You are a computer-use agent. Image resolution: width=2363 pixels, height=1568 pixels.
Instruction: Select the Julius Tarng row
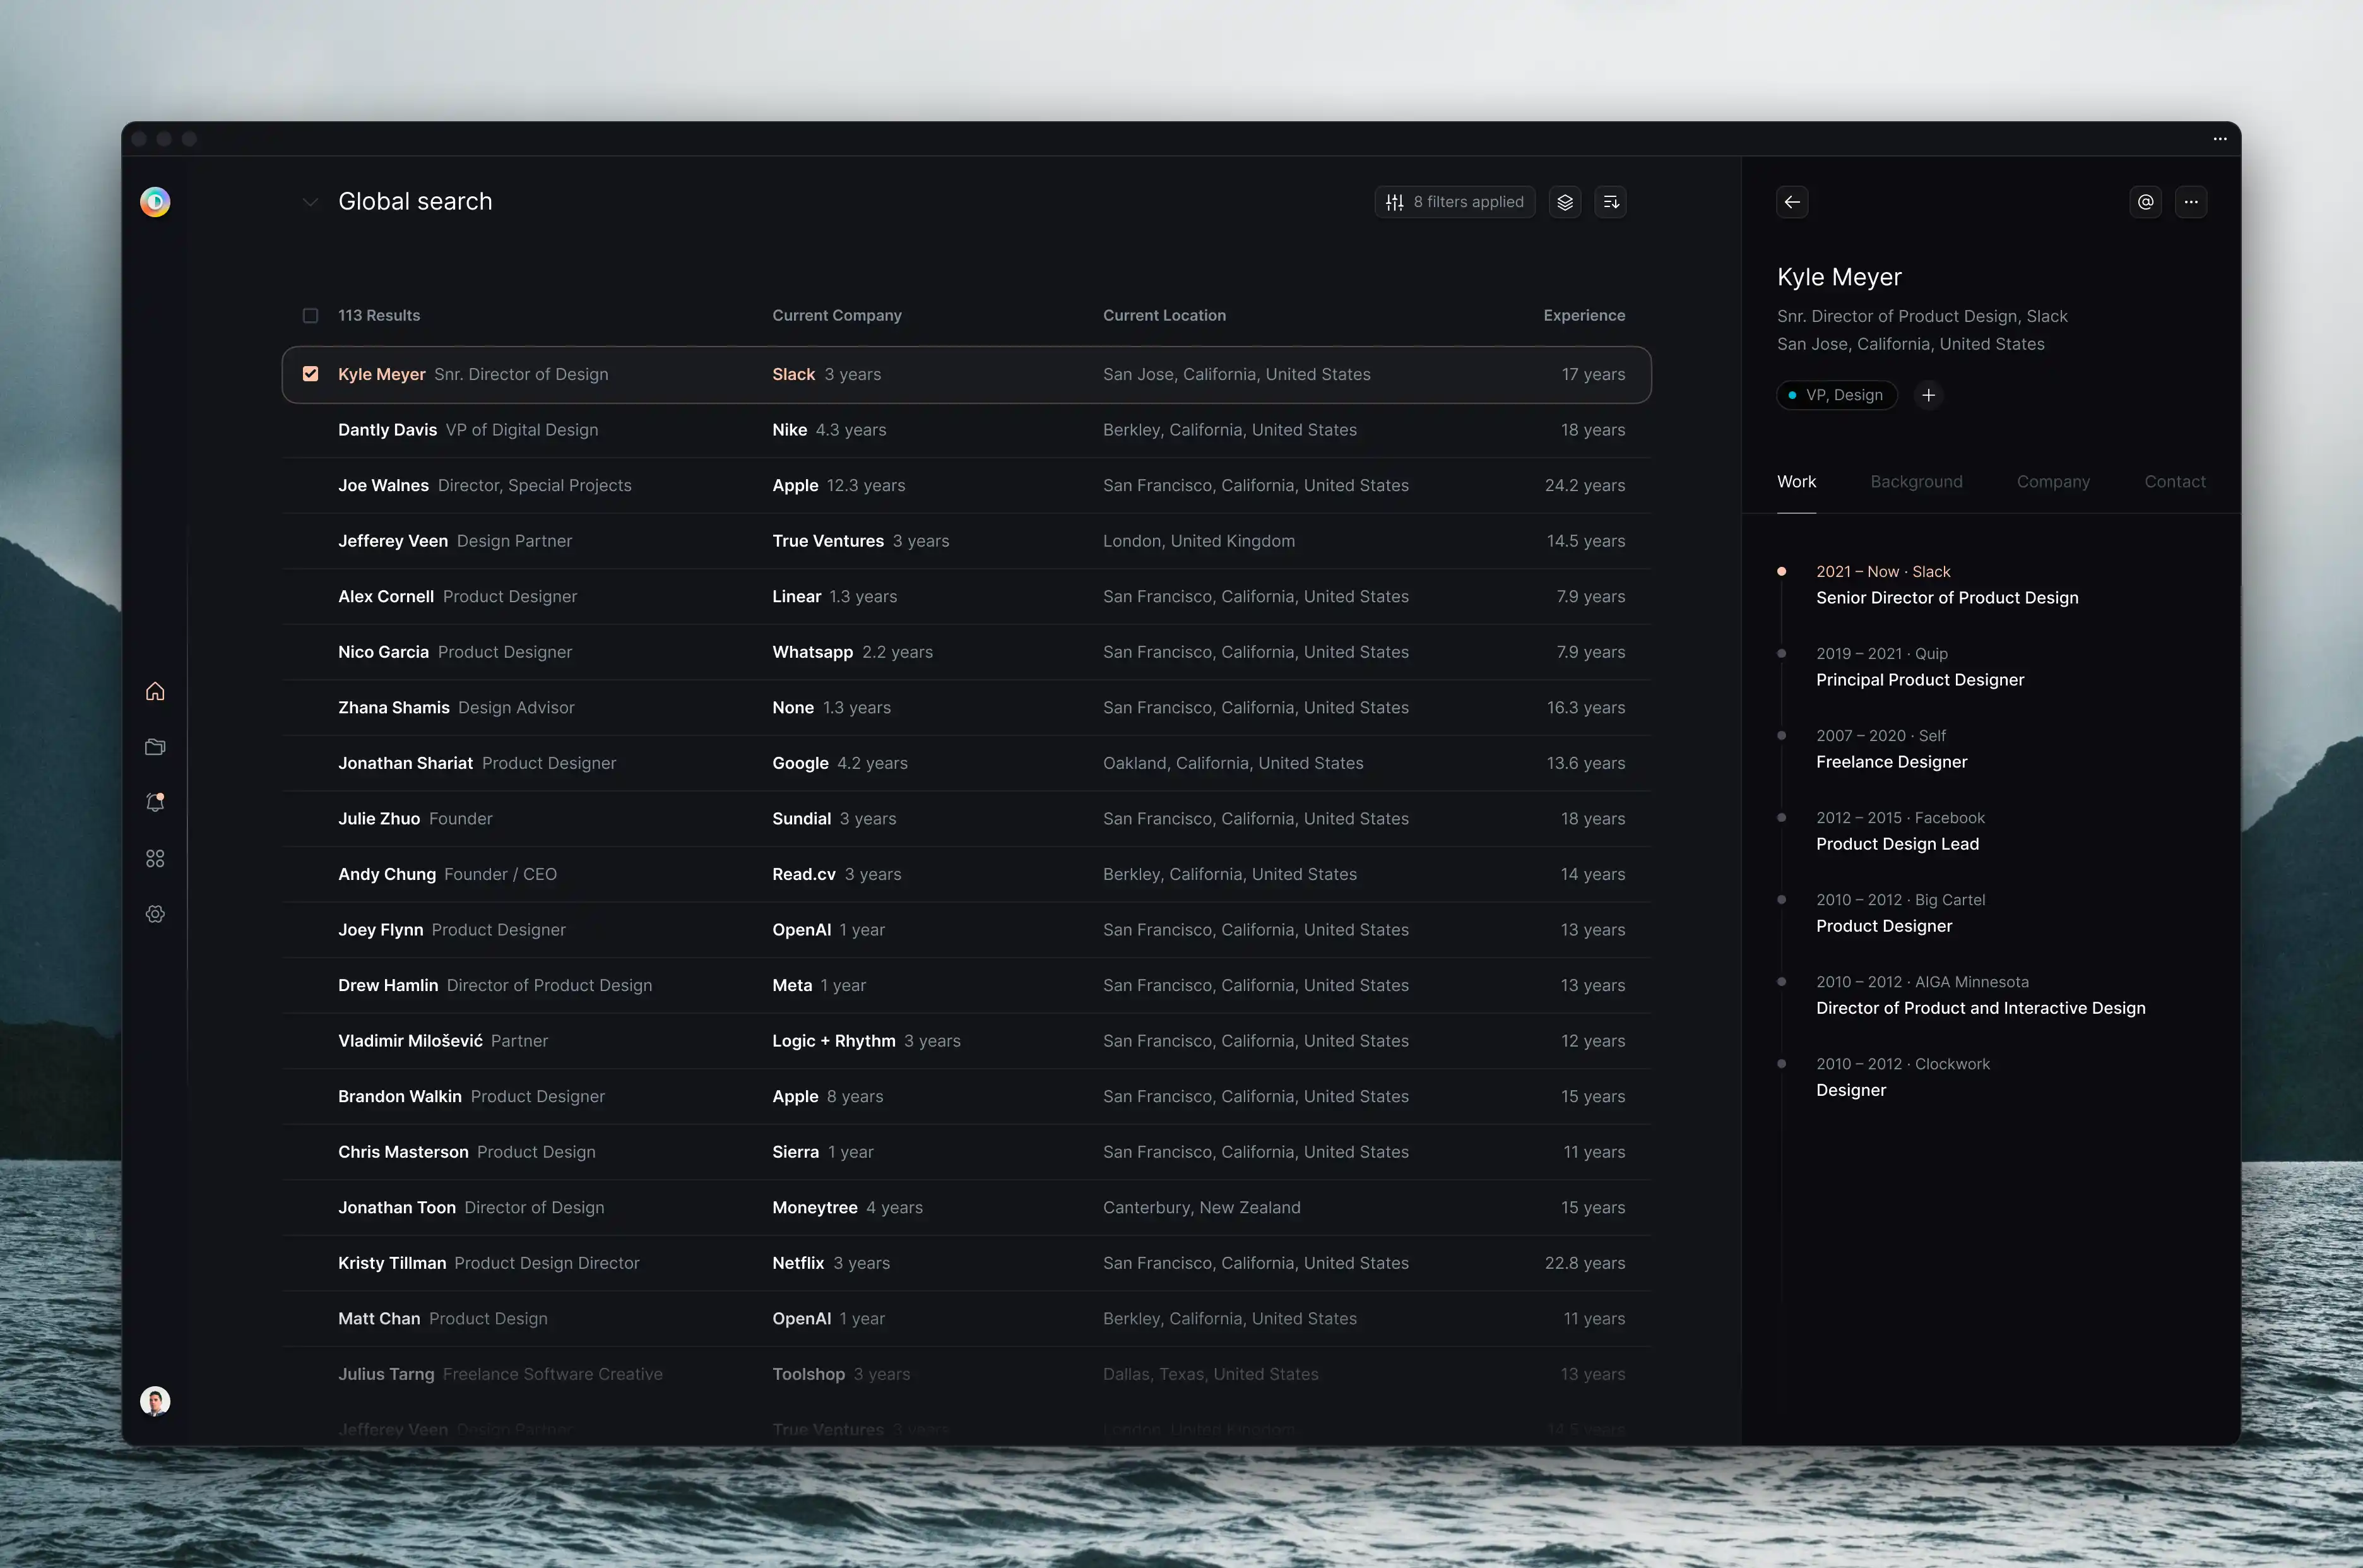[966, 1375]
